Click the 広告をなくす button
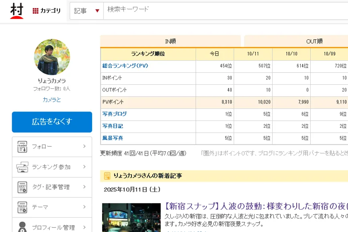The image size is (348, 232). 52,122
